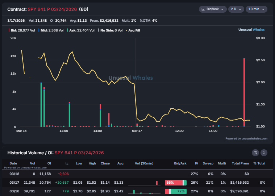The width and height of the screenshot is (275, 196).
Task: Sort table by High column
Action: (x=92, y=163)
